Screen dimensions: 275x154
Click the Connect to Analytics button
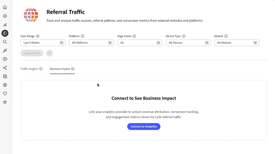(144, 127)
